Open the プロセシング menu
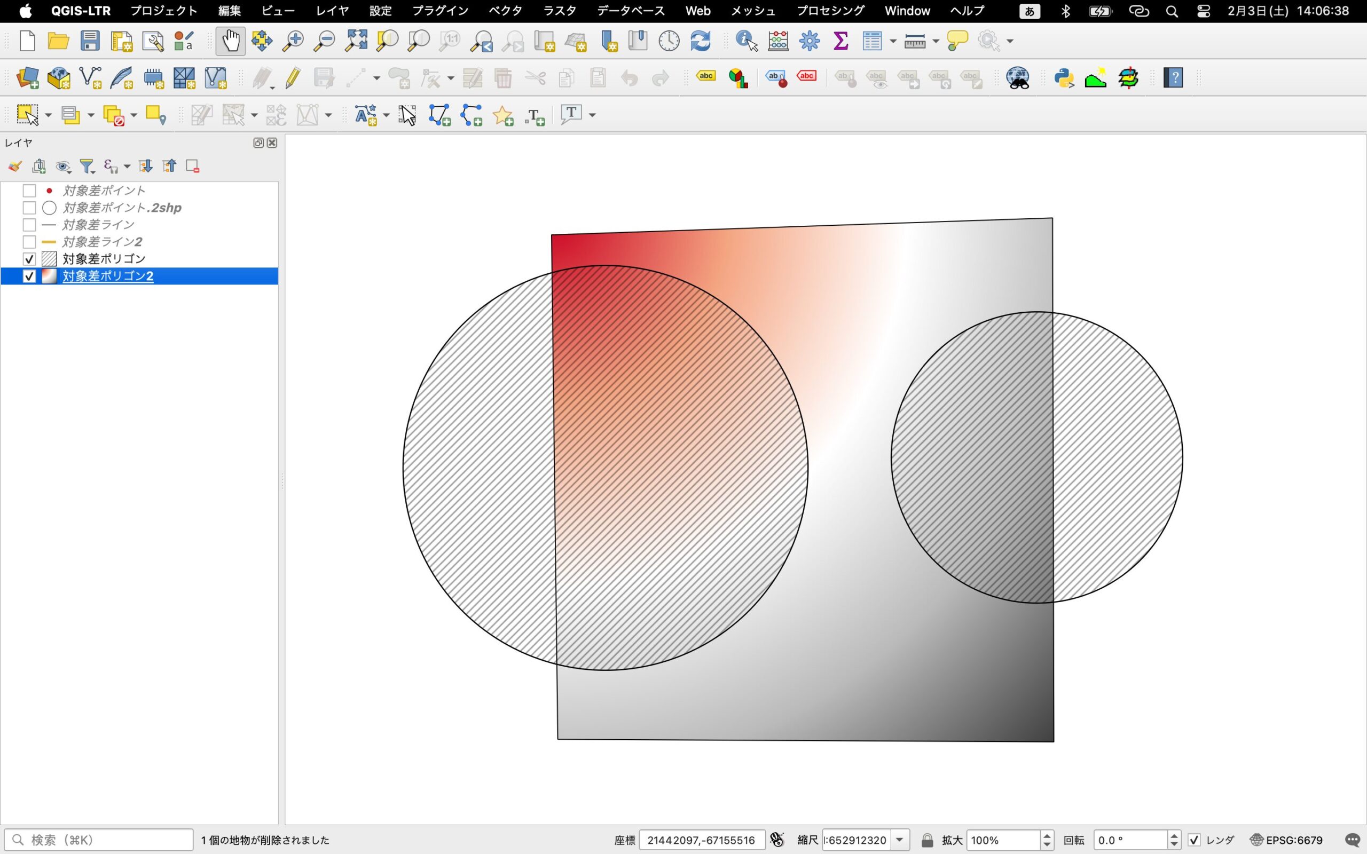 (830, 11)
